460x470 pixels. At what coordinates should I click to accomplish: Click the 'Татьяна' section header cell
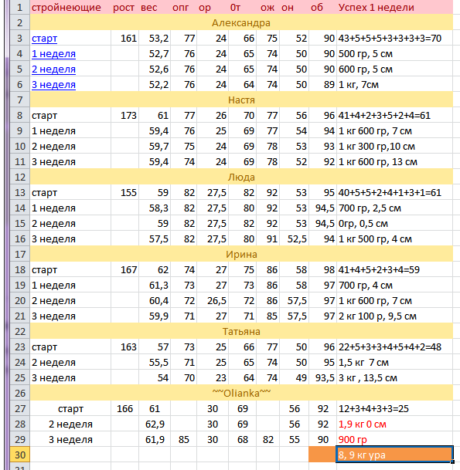pos(241,332)
